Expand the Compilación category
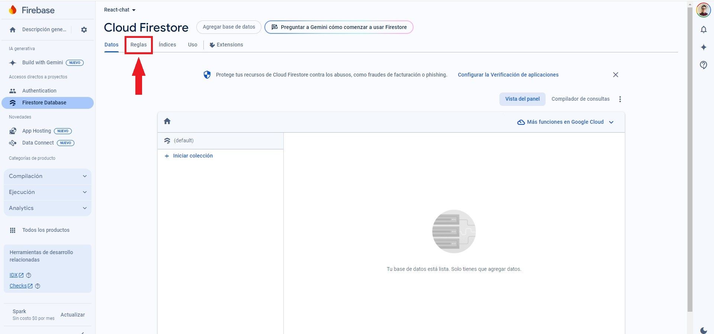The width and height of the screenshot is (714, 334). pyautogui.click(x=48, y=176)
